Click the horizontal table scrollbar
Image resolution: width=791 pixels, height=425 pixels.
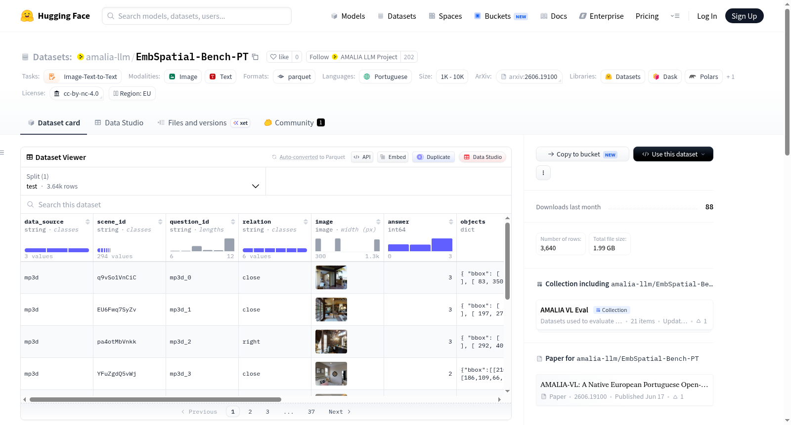point(155,399)
